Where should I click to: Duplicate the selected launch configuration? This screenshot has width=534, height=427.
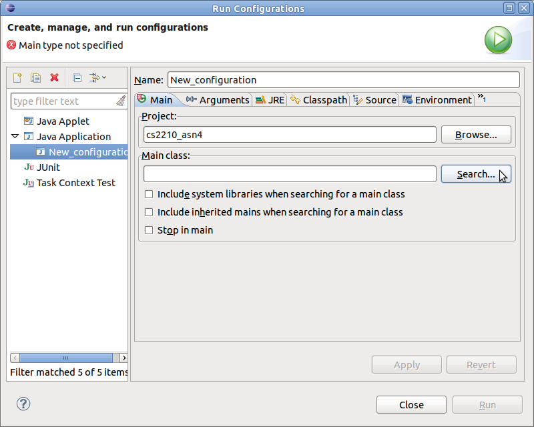(36, 78)
